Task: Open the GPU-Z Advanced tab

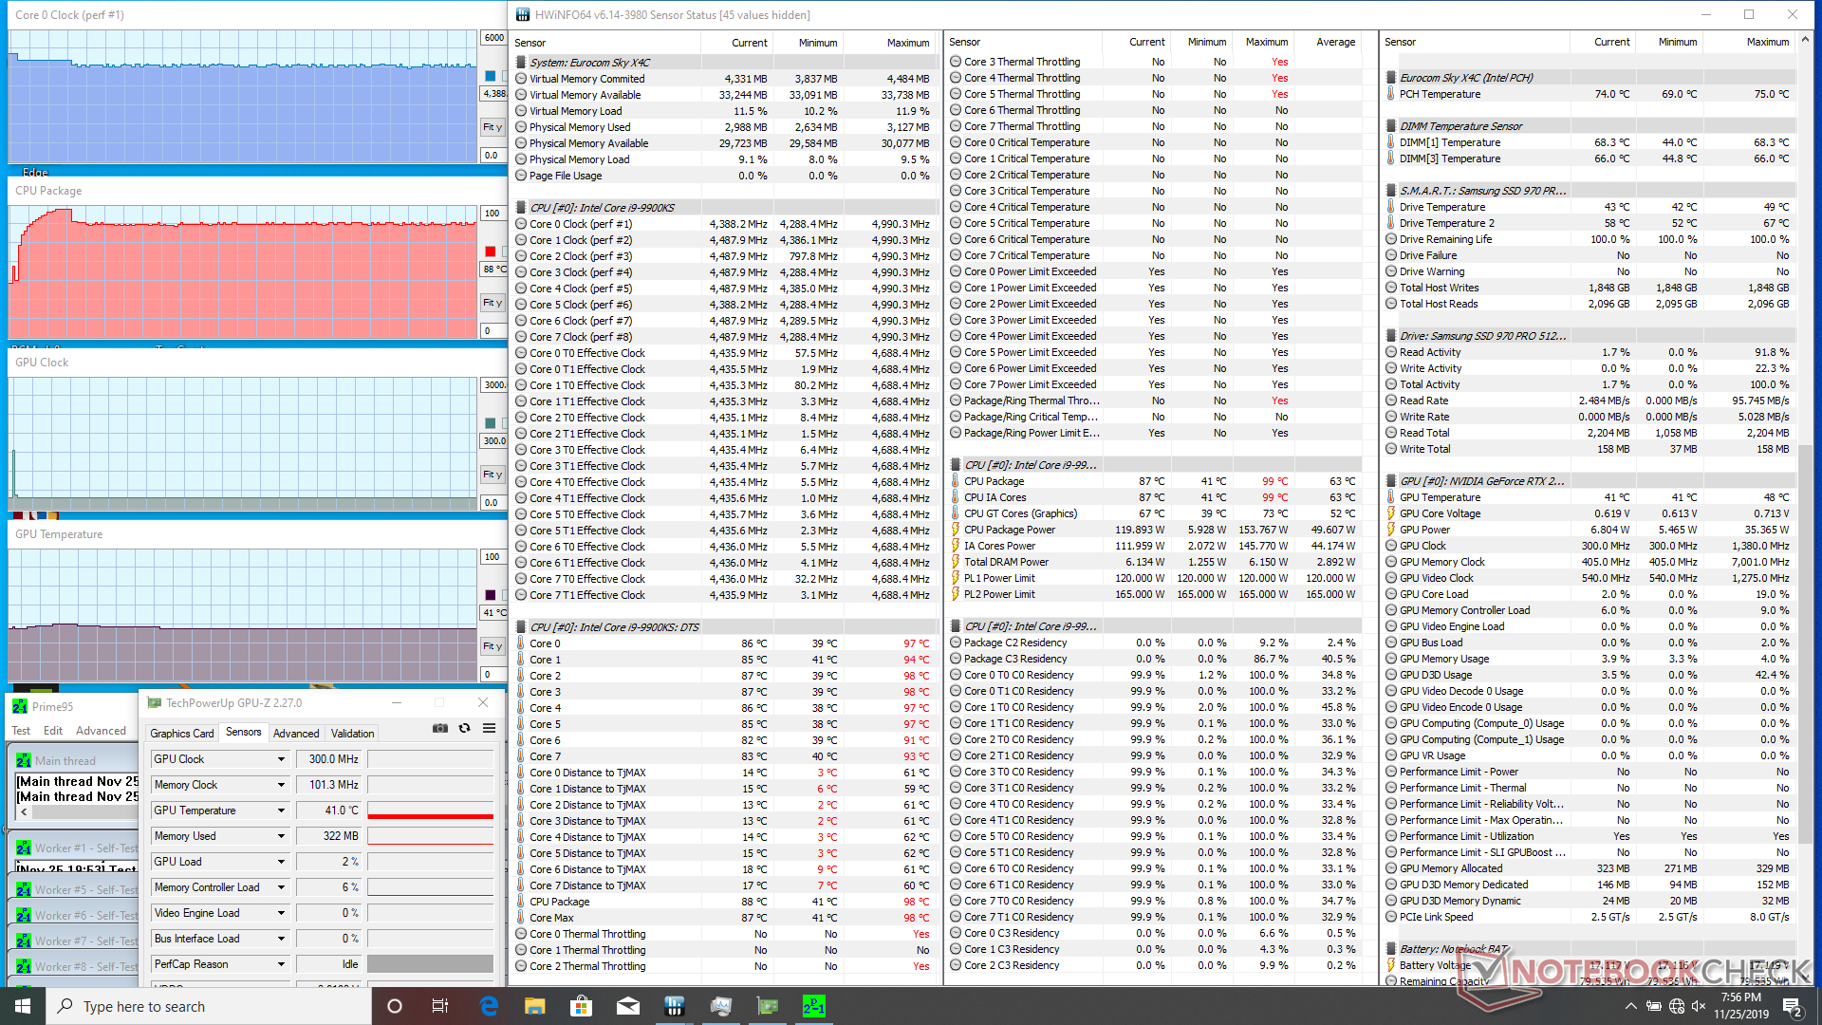Action: (x=296, y=734)
